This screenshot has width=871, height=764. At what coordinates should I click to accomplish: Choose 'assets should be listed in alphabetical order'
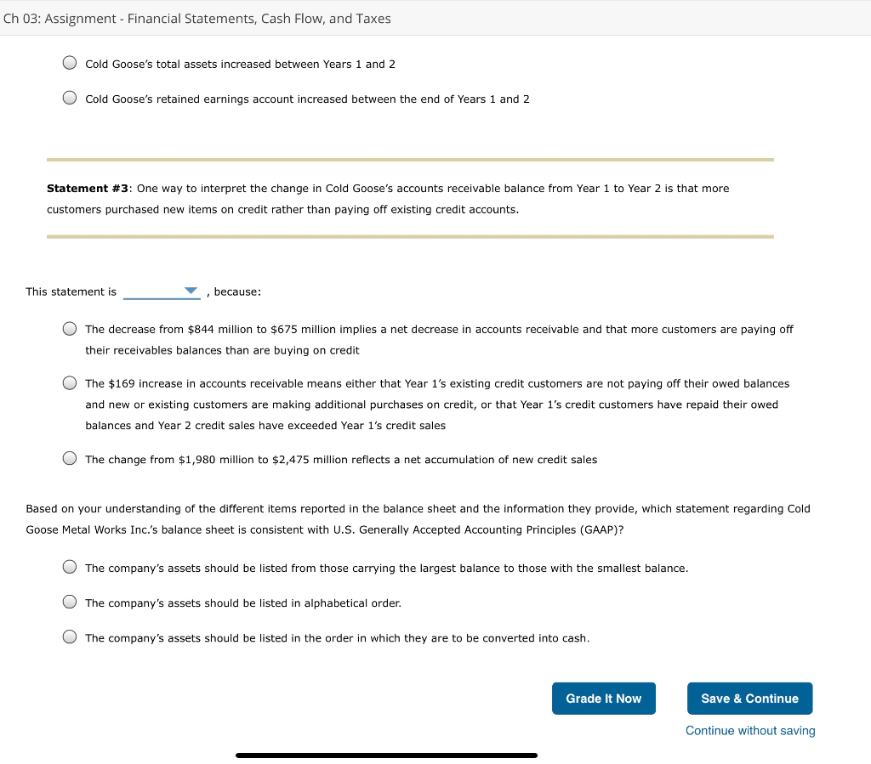pyautogui.click(x=69, y=601)
